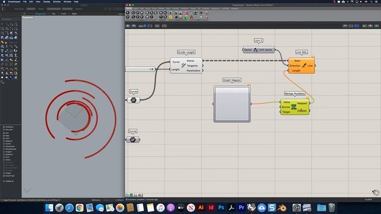The width and height of the screenshot is (381, 214).
Task: Open Adobe Illustrator from the dock
Action: pos(201,207)
